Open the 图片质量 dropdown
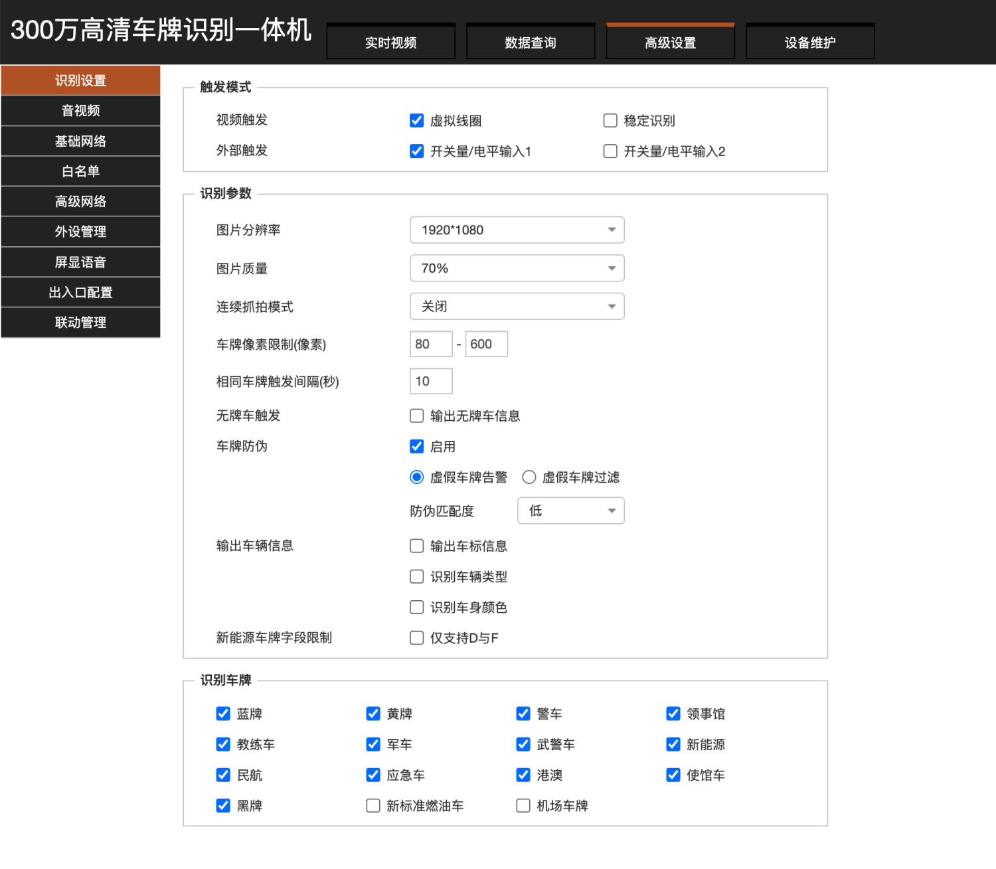This screenshot has height=869, width=996. pyautogui.click(x=517, y=268)
